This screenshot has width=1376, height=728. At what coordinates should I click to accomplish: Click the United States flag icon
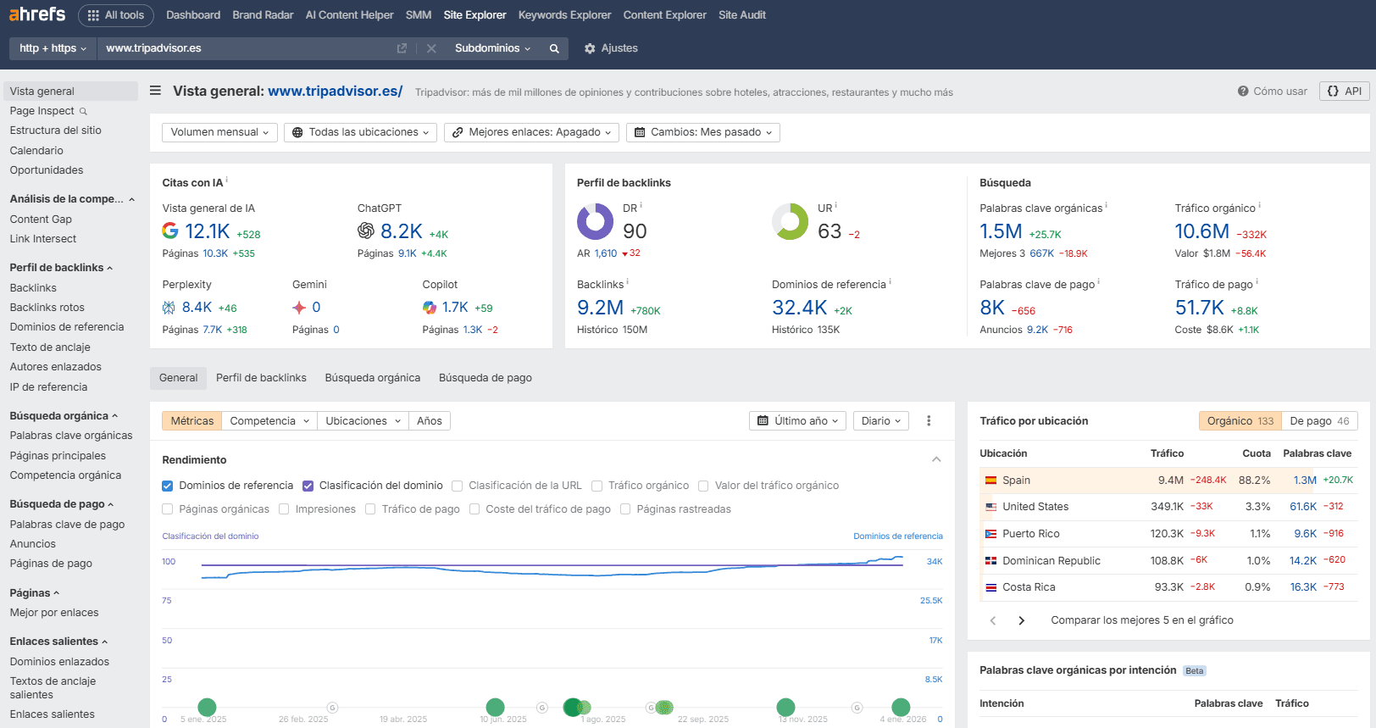[x=990, y=507]
